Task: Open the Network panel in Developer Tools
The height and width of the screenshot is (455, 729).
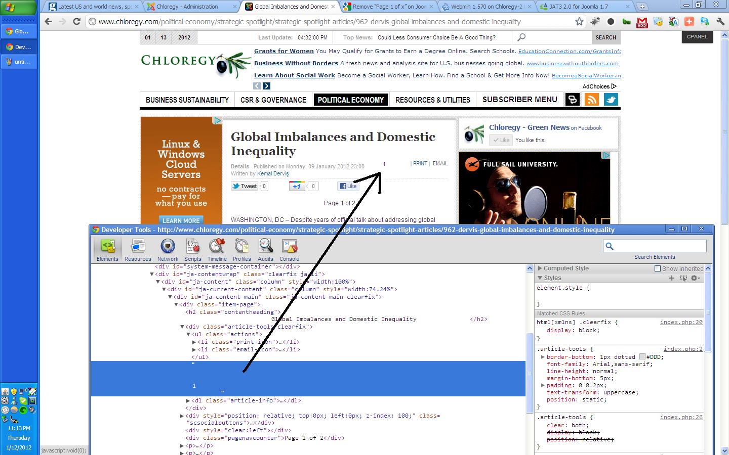Action: click(x=168, y=250)
